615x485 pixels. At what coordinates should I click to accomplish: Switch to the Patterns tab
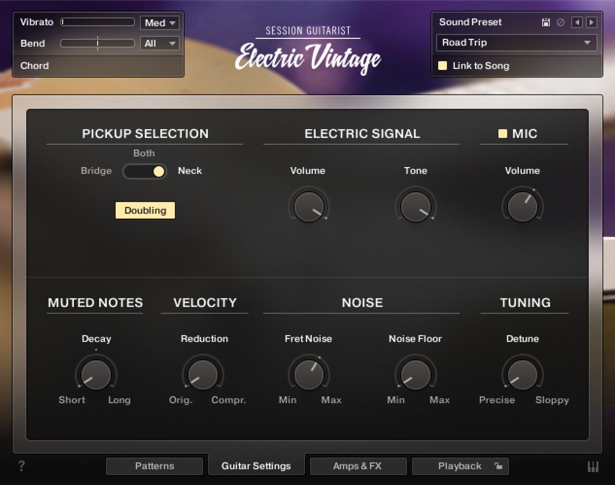(x=154, y=466)
